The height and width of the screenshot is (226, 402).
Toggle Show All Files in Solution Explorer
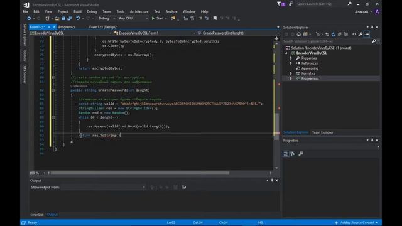coord(345,35)
